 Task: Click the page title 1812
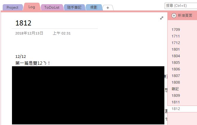click(x=23, y=23)
